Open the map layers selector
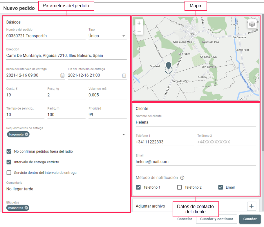The height and width of the screenshot is (227, 264). coord(252,25)
